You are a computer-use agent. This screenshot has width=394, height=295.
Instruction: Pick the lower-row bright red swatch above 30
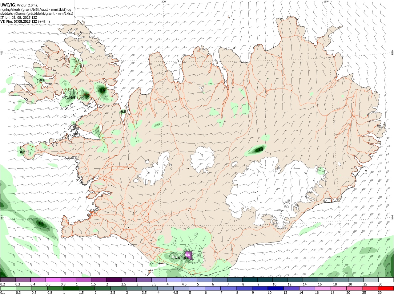click(385, 289)
